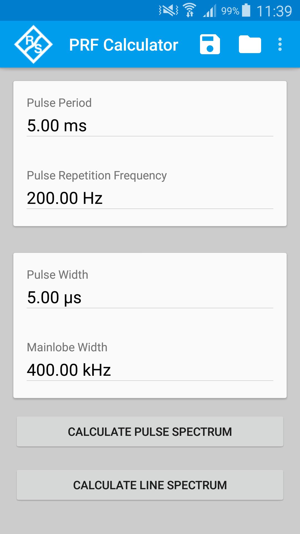Click the Calculate Line Spectrum button
300x534 pixels.
pyautogui.click(x=150, y=485)
